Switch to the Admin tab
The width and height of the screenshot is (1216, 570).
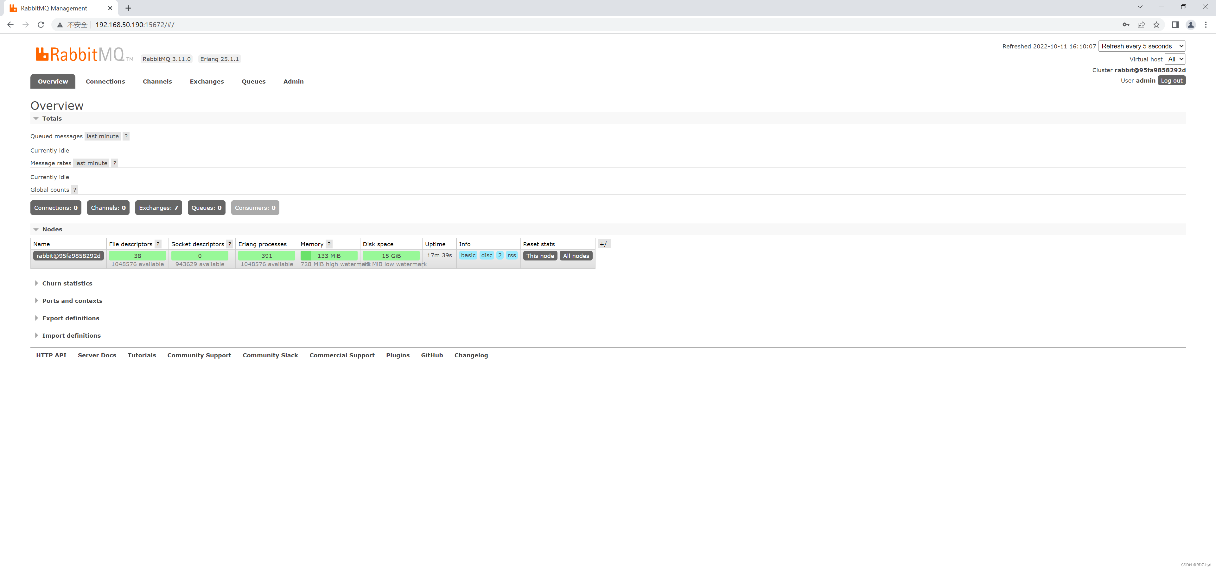(x=292, y=80)
